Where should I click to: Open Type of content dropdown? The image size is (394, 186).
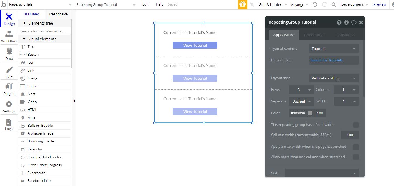click(334, 49)
